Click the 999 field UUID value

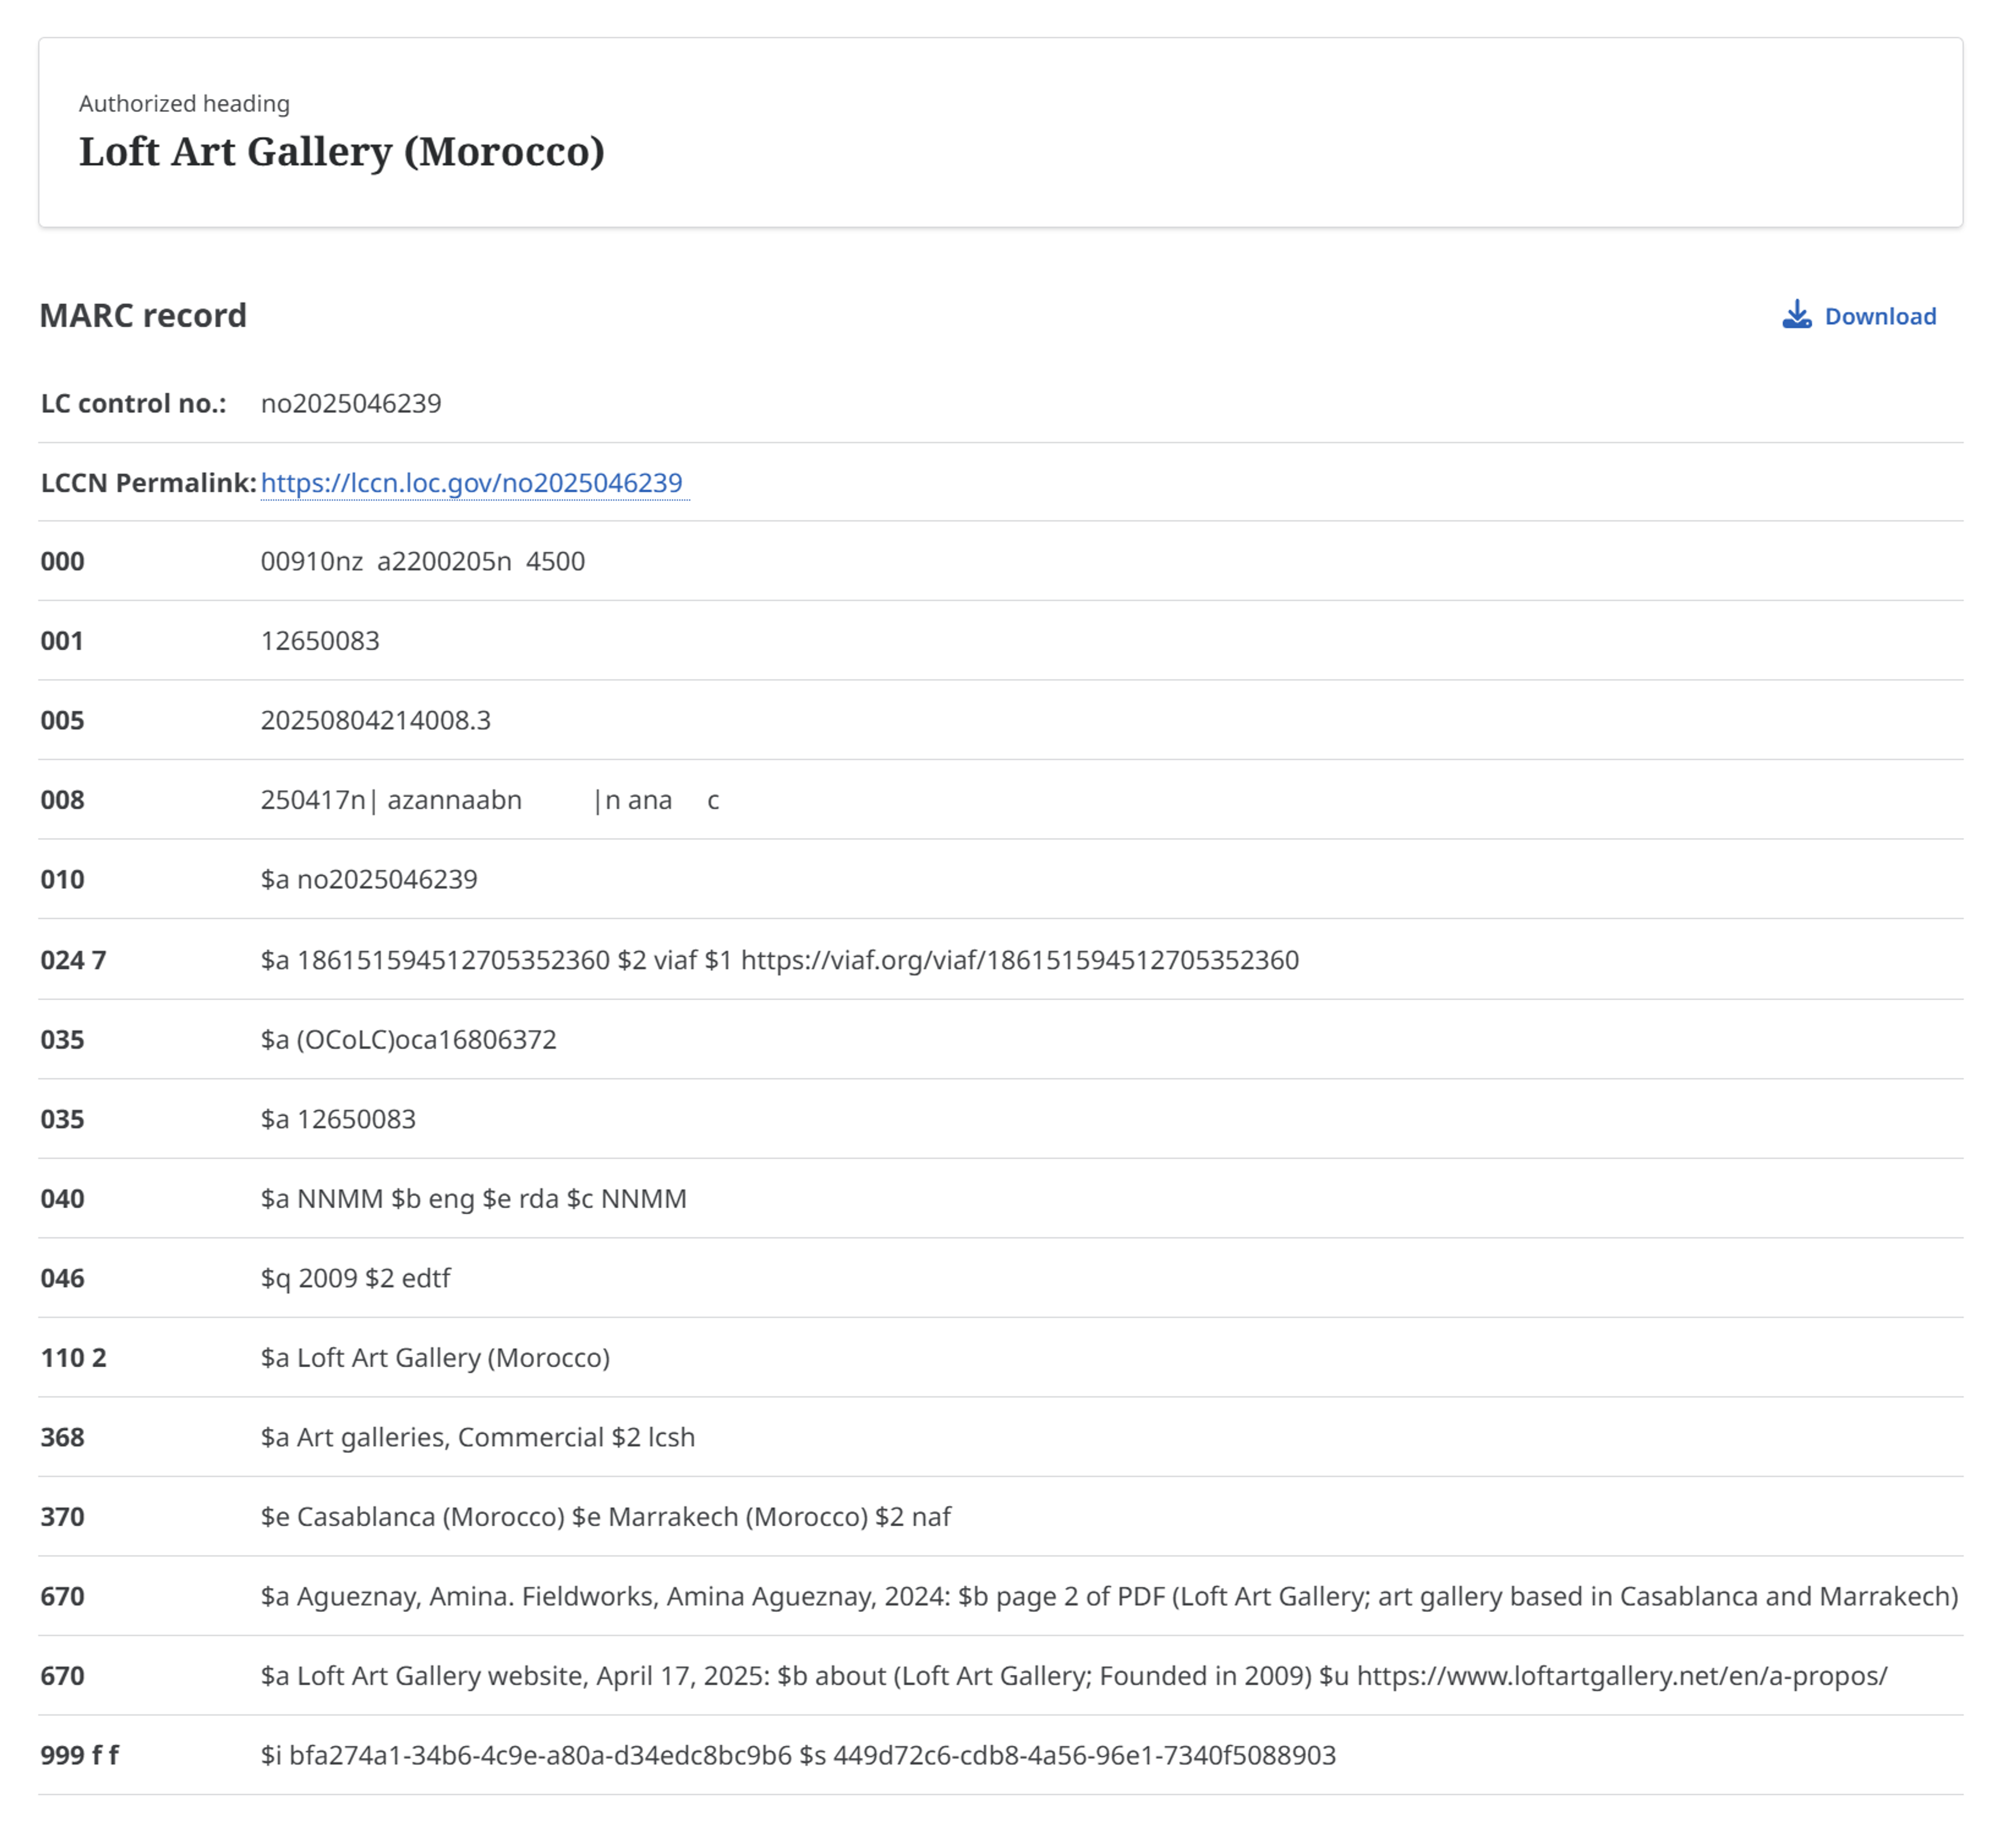(798, 1756)
